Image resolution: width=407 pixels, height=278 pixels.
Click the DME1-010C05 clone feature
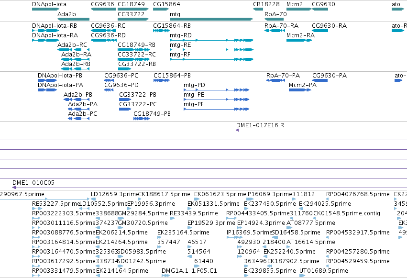[x=210, y=188]
